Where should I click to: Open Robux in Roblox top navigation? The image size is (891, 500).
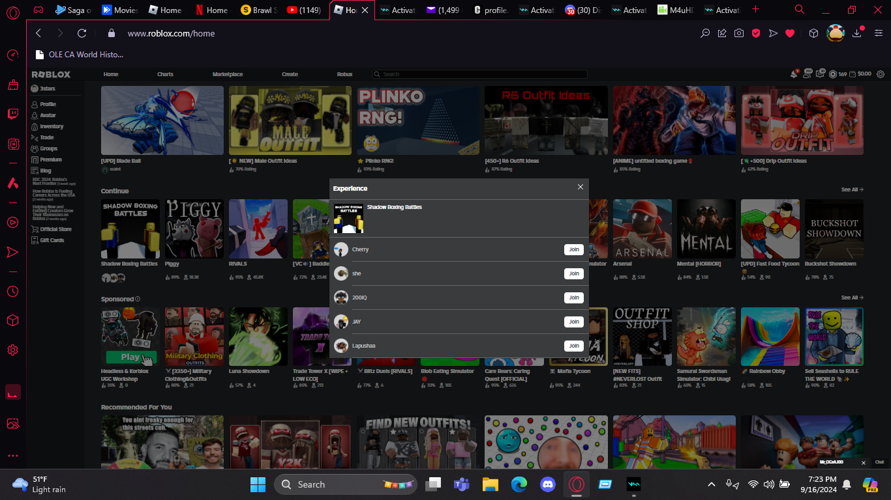click(x=344, y=74)
